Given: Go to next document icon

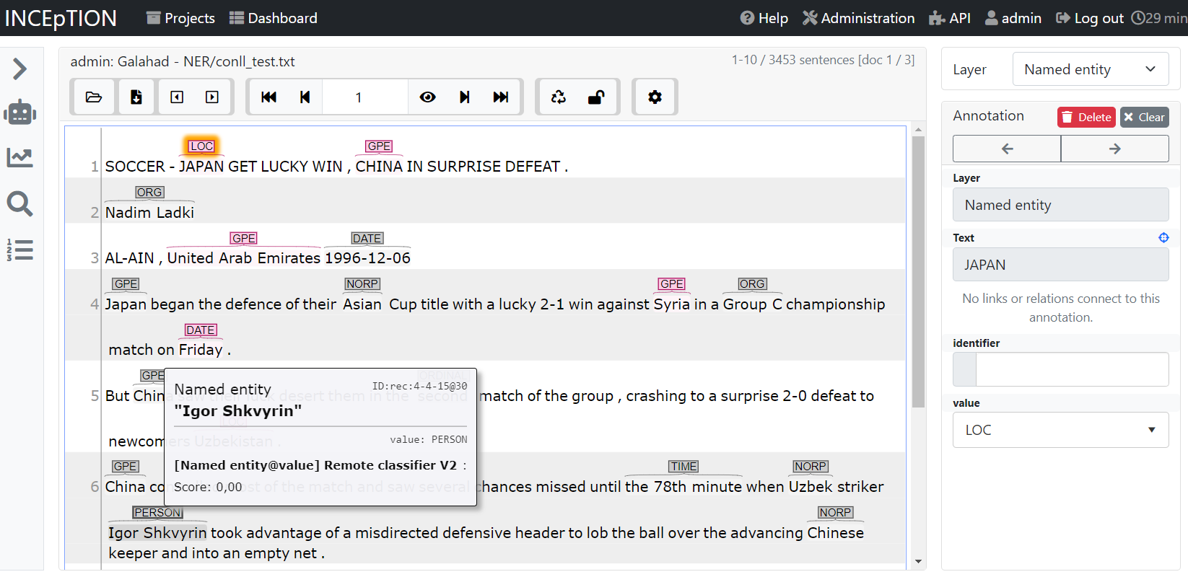Looking at the screenshot, I should [212, 97].
